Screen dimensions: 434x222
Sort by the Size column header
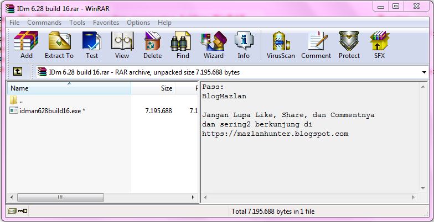tap(153, 88)
